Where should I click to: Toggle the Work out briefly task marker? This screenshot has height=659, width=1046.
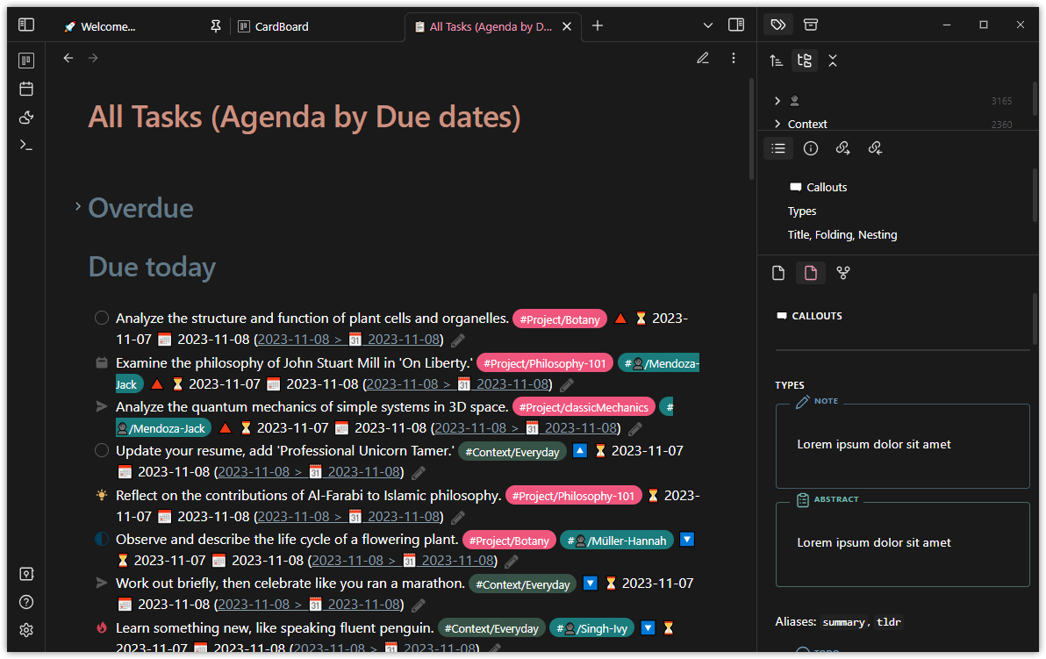click(x=102, y=583)
